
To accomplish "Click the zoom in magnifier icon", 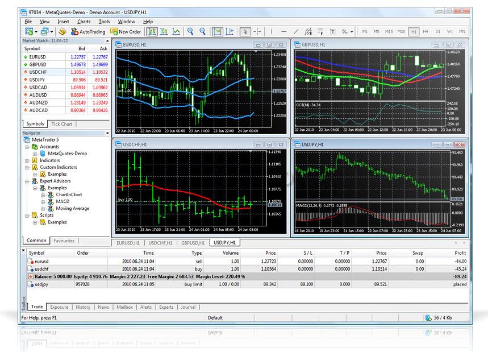I will tap(189, 32).
